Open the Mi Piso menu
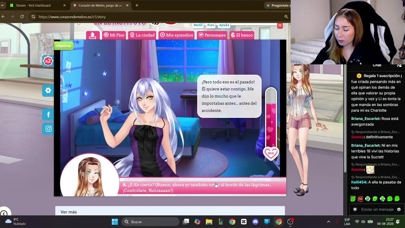This screenshot has width=405, height=228. tap(114, 35)
